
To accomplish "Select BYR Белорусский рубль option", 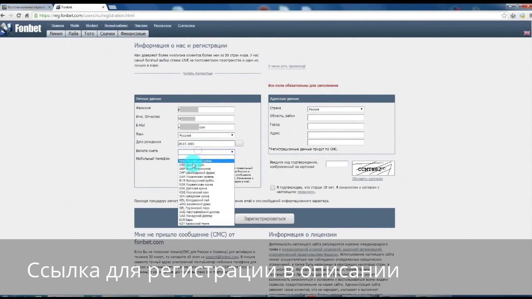I will (x=206, y=181).
